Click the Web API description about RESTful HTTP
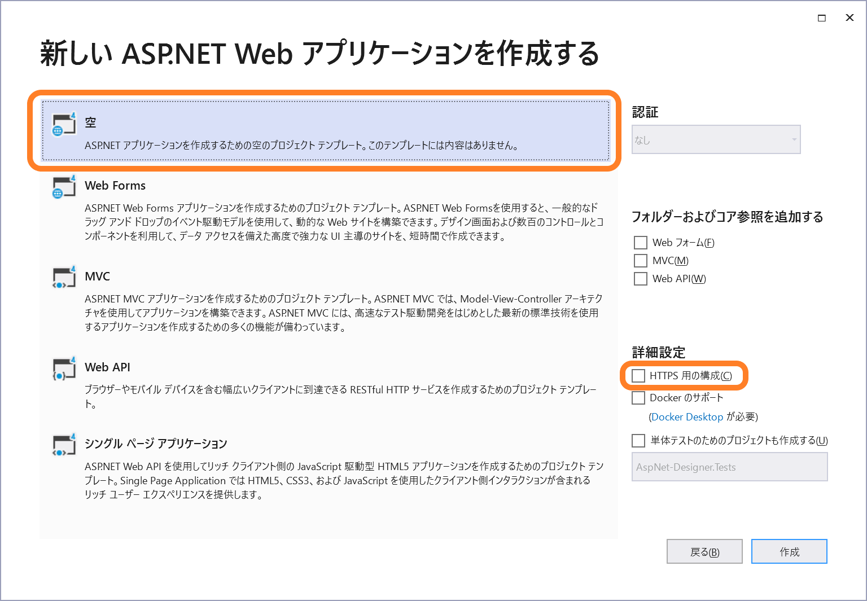 [340, 397]
